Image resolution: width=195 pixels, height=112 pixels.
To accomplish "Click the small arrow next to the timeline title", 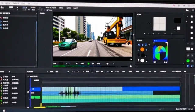I will coord(47,72).
